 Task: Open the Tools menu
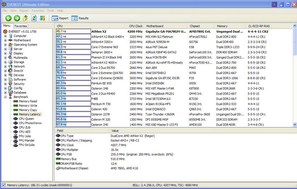pyautogui.click(x=50, y=10)
